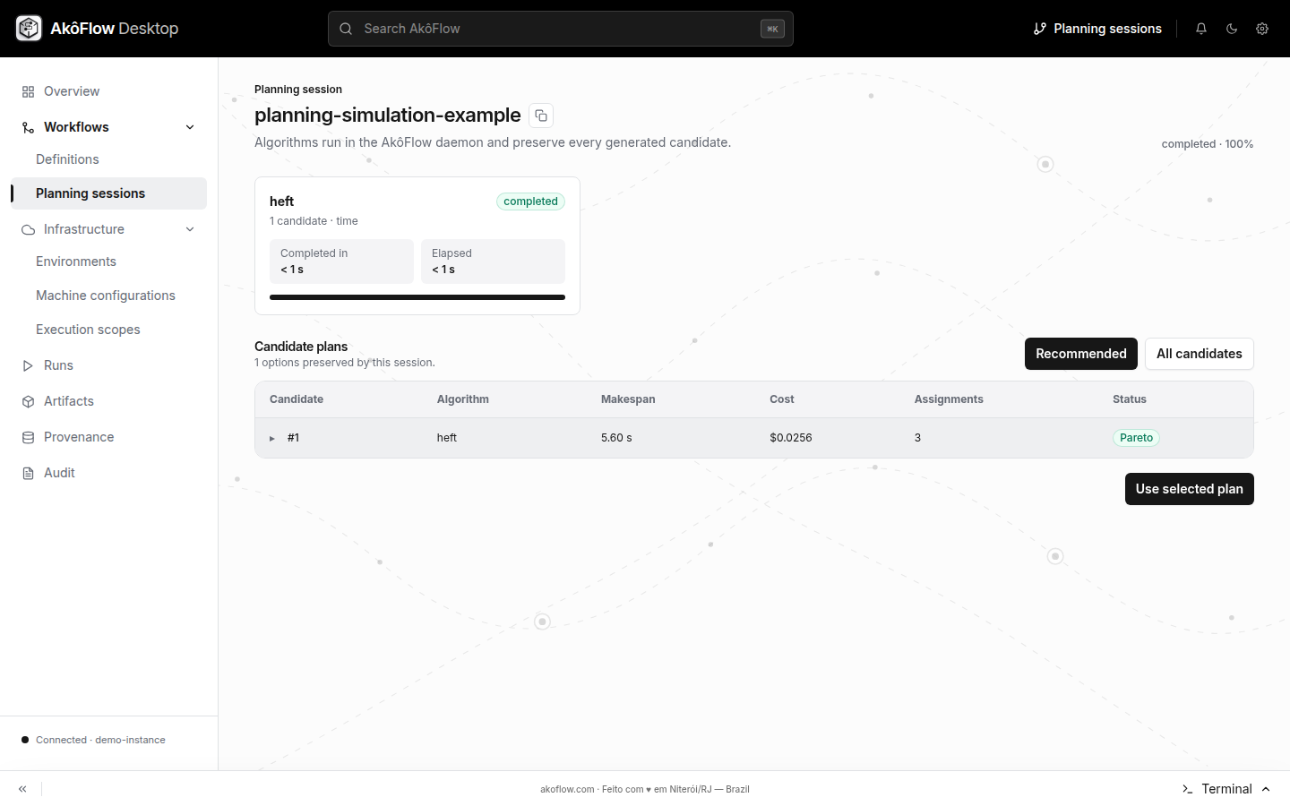This screenshot has height=806, width=1290.
Task: Collapse the Workflows section chevron
Action: (x=190, y=127)
